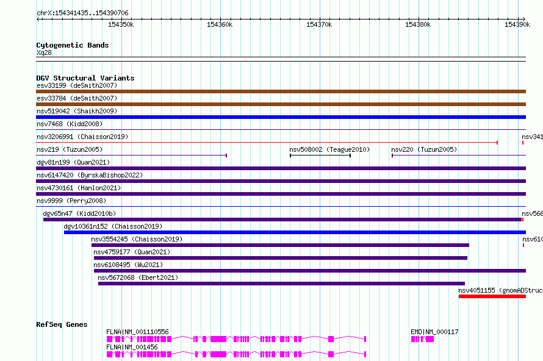Click the 154390k ruler tick label

click(x=517, y=24)
